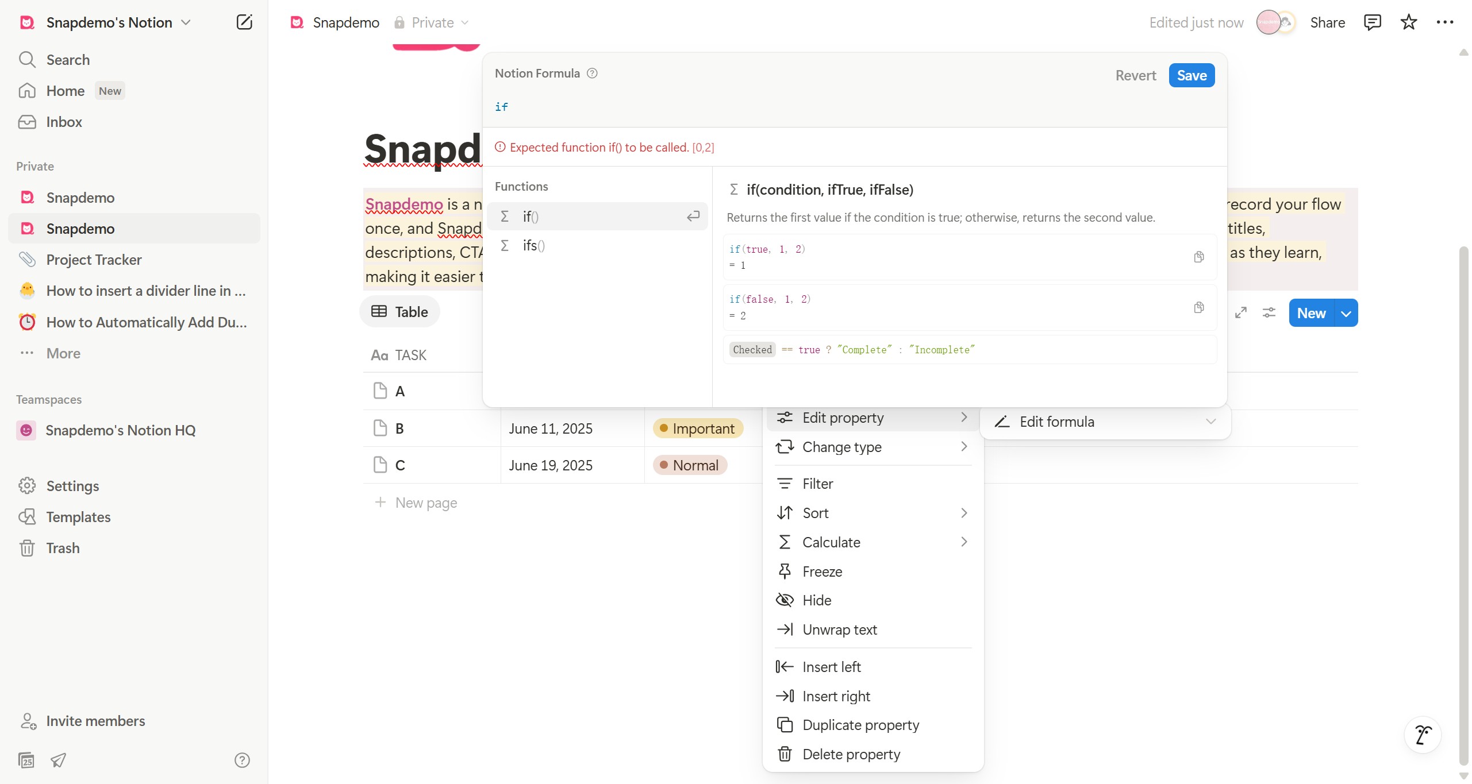The width and height of the screenshot is (1472, 784).
Task: Click the formula help question mark icon
Action: click(x=592, y=73)
